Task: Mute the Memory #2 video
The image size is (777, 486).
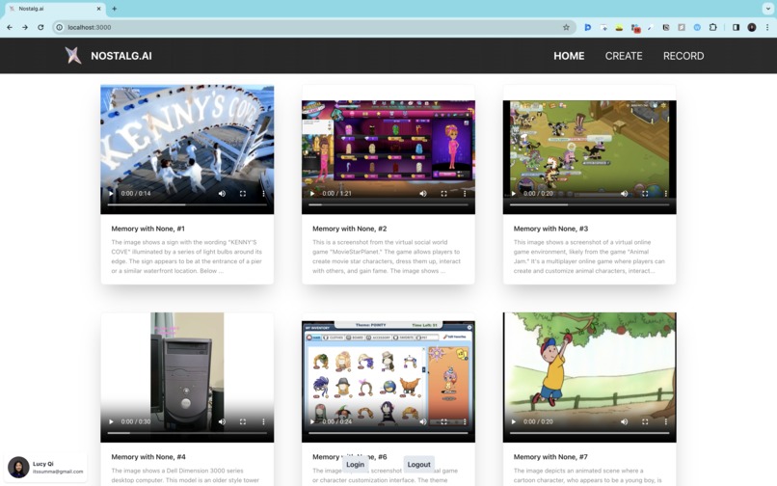Action: pos(423,194)
